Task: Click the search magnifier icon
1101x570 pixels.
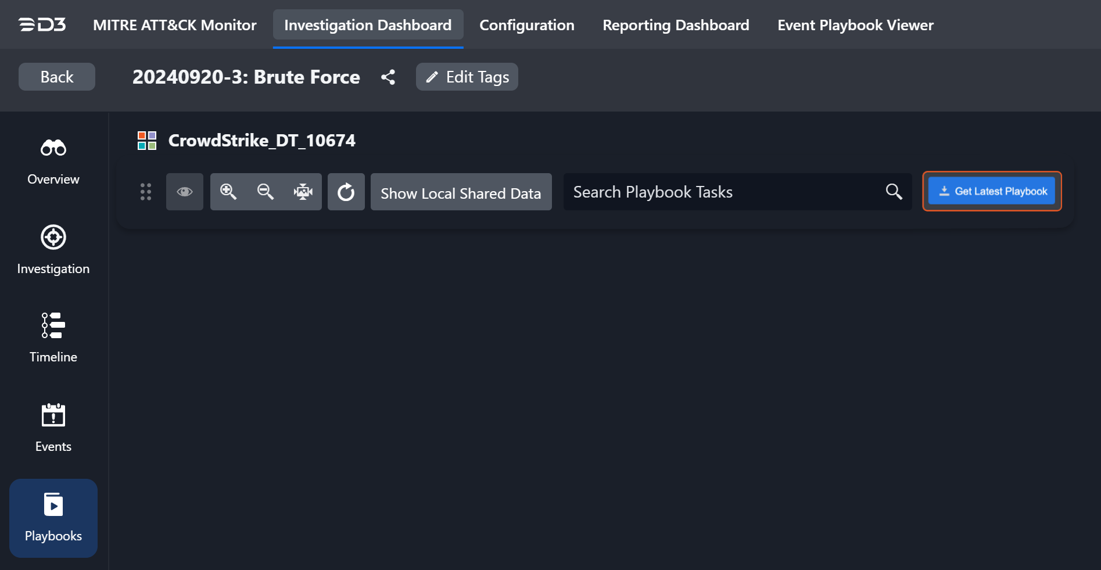Action: click(894, 192)
